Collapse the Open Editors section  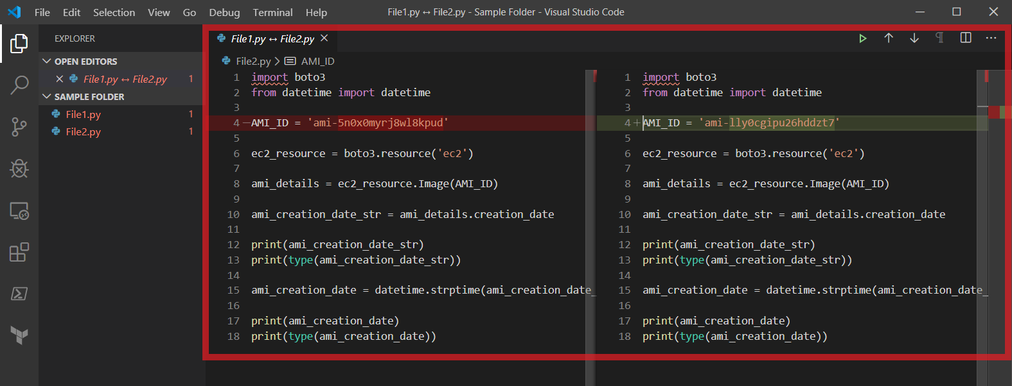pyautogui.click(x=46, y=62)
